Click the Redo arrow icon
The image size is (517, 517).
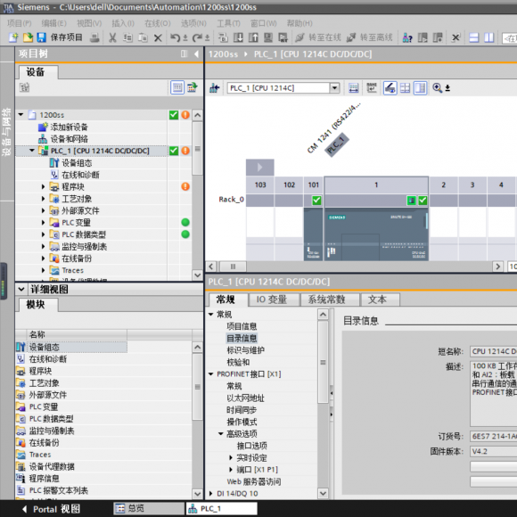coord(197,37)
